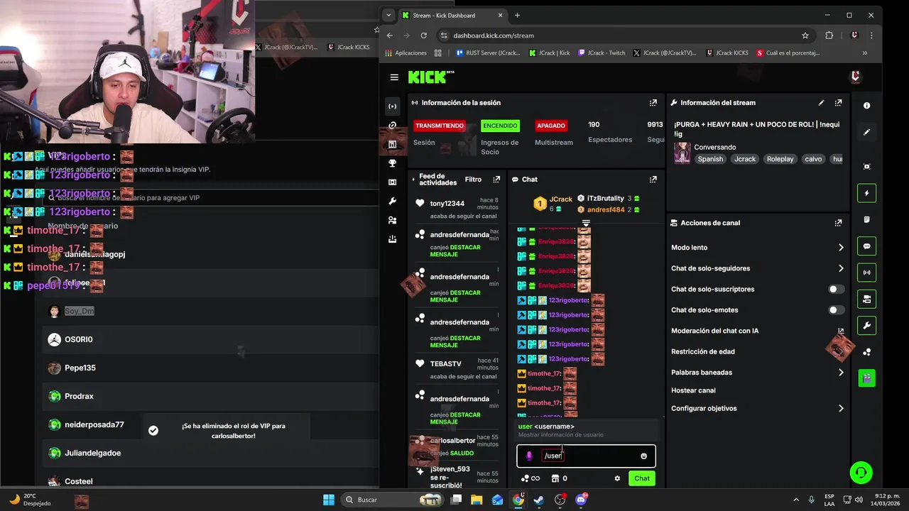Screen dimensions: 909x511
Task: Open a new Chrome tab
Action: point(517,15)
